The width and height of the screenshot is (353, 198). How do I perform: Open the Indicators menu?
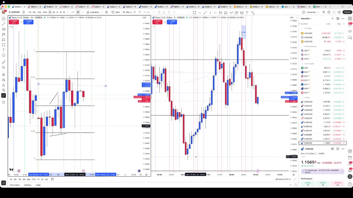[93, 12]
